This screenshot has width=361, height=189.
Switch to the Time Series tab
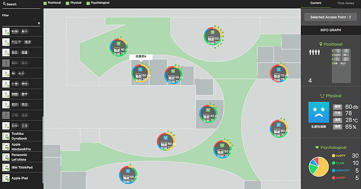[x=346, y=3]
